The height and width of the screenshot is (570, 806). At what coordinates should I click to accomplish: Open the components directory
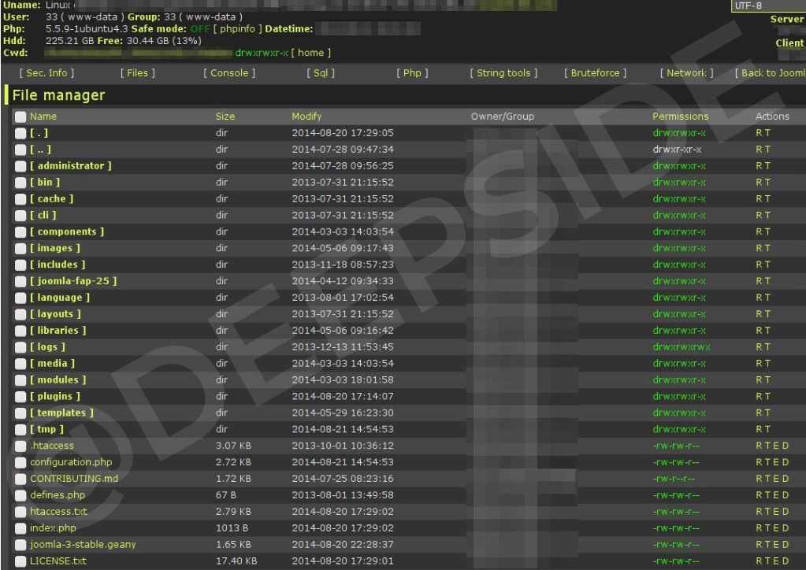(x=67, y=232)
